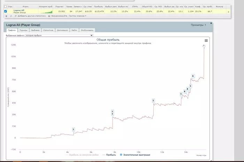Open the Опубликовать tab

pyautogui.click(x=87, y=30)
